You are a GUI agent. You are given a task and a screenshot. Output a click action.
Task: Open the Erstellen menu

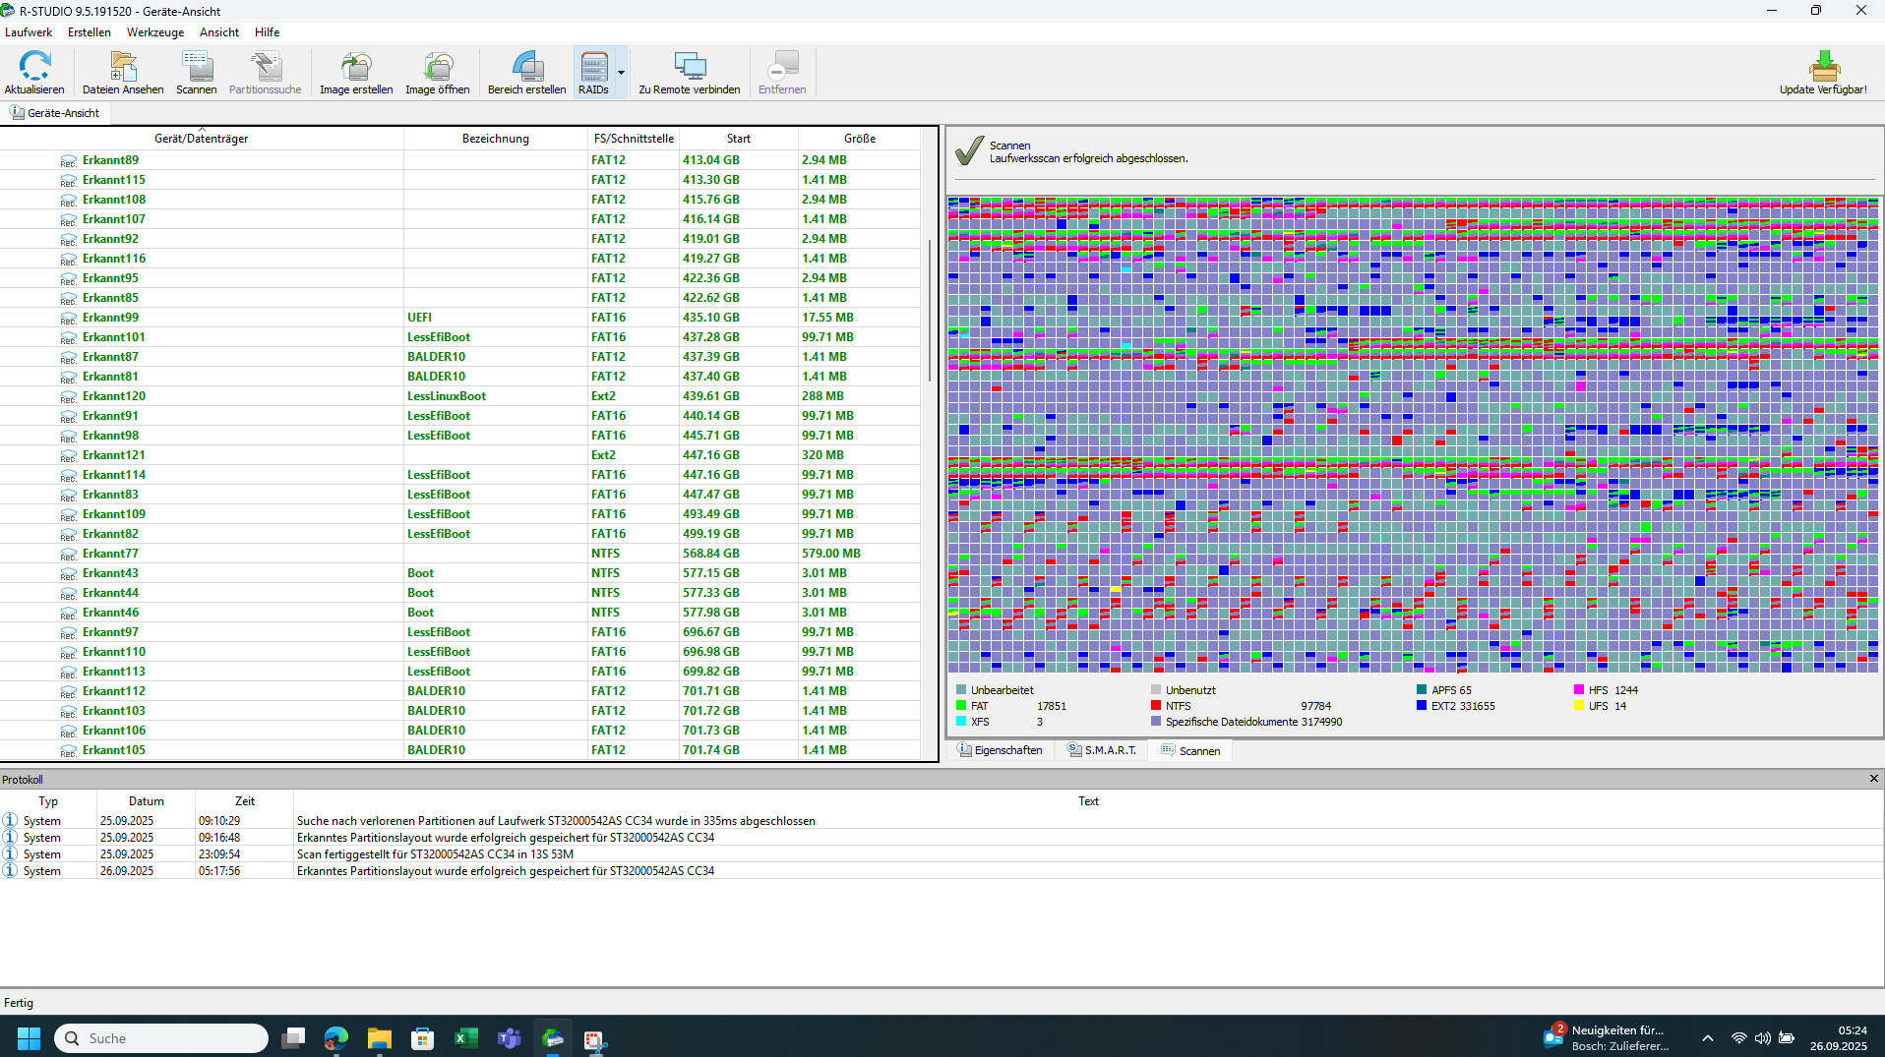pyautogui.click(x=90, y=32)
